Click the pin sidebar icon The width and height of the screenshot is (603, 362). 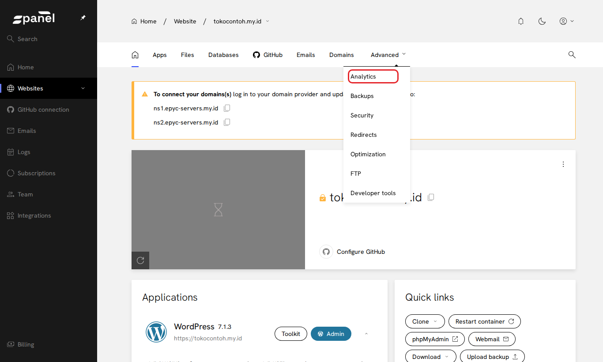click(x=83, y=18)
